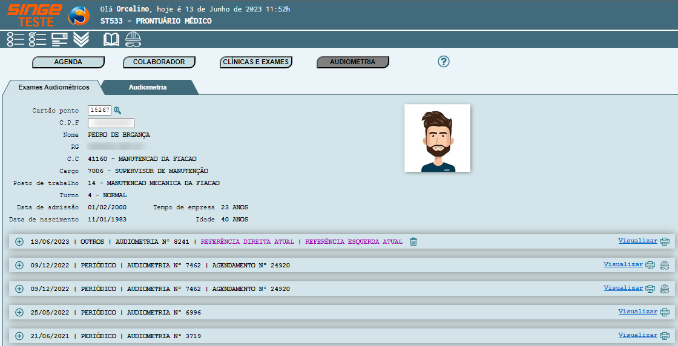678x346 pixels.
Task: Open the book manual icon in the toolbar
Action: click(111, 40)
